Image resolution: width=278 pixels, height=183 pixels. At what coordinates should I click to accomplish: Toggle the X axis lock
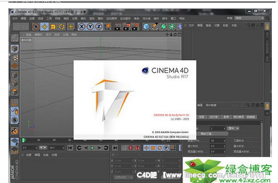[x=81, y=27]
